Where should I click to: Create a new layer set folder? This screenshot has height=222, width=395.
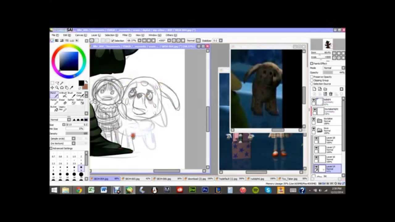(325, 89)
